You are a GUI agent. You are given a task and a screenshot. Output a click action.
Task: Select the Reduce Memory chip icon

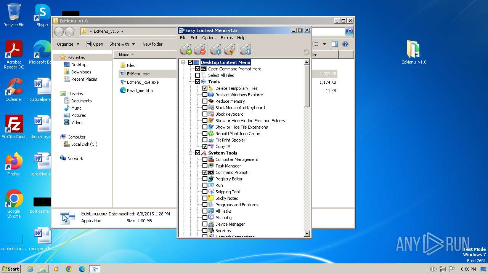tap(211, 101)
